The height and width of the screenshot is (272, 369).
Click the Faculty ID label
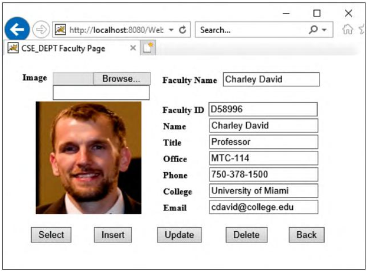pyautogui.click(x=183, y=110)
